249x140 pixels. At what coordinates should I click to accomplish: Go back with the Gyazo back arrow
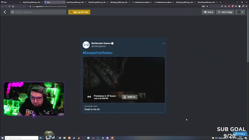coord(5,12)
